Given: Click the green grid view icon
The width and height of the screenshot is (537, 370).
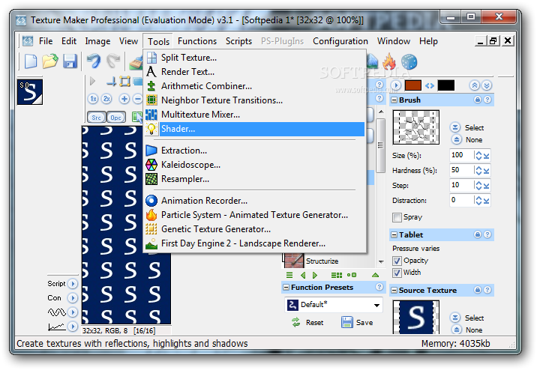Looking at the screenshot, I should pos(337,275).
